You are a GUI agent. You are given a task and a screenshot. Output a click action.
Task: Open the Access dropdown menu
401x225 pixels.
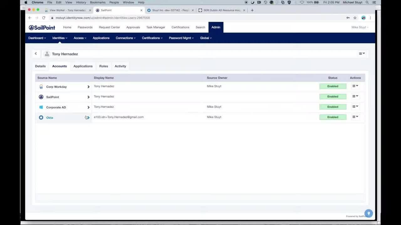(80, 38)
